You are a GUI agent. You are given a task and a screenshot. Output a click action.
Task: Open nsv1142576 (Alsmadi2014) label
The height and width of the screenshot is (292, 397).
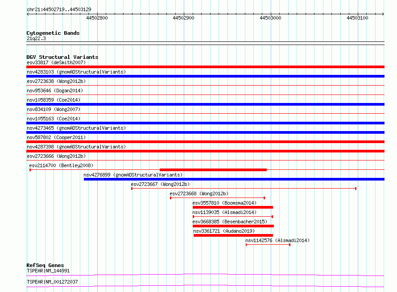277,240
